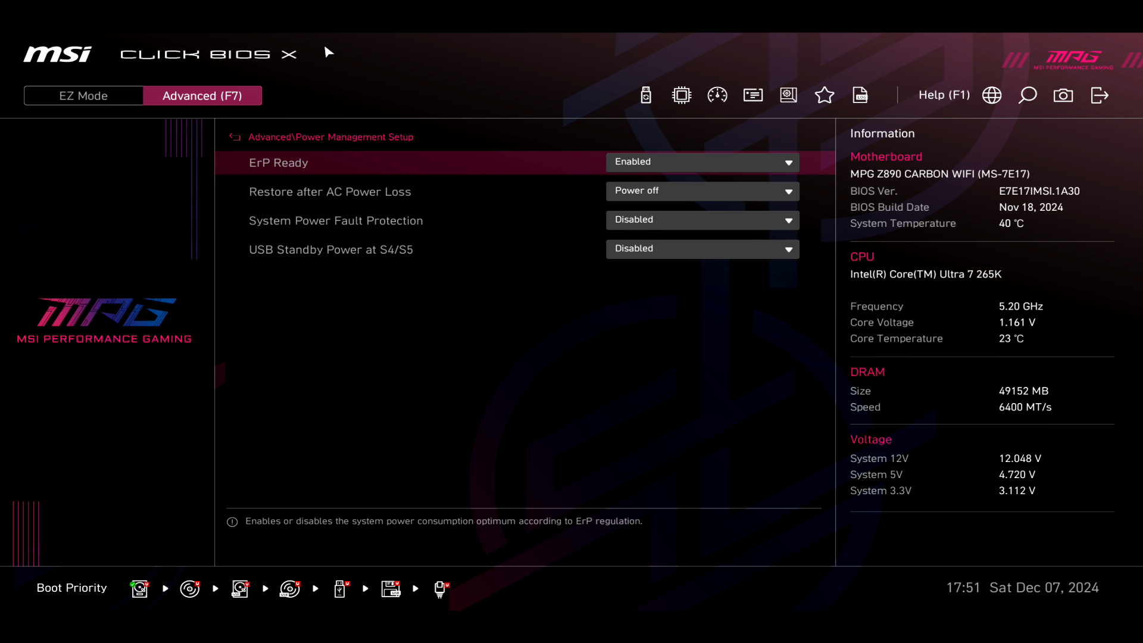Open the overclocking gauge icon
1143x643 pixels.
coord(717,95)
